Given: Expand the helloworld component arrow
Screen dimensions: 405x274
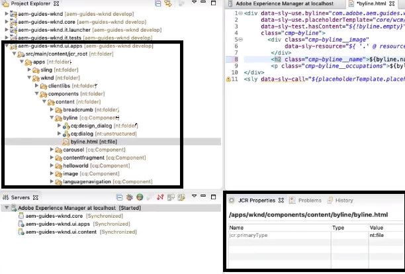Looking at the screenshot, I should (x=52, y=165).
